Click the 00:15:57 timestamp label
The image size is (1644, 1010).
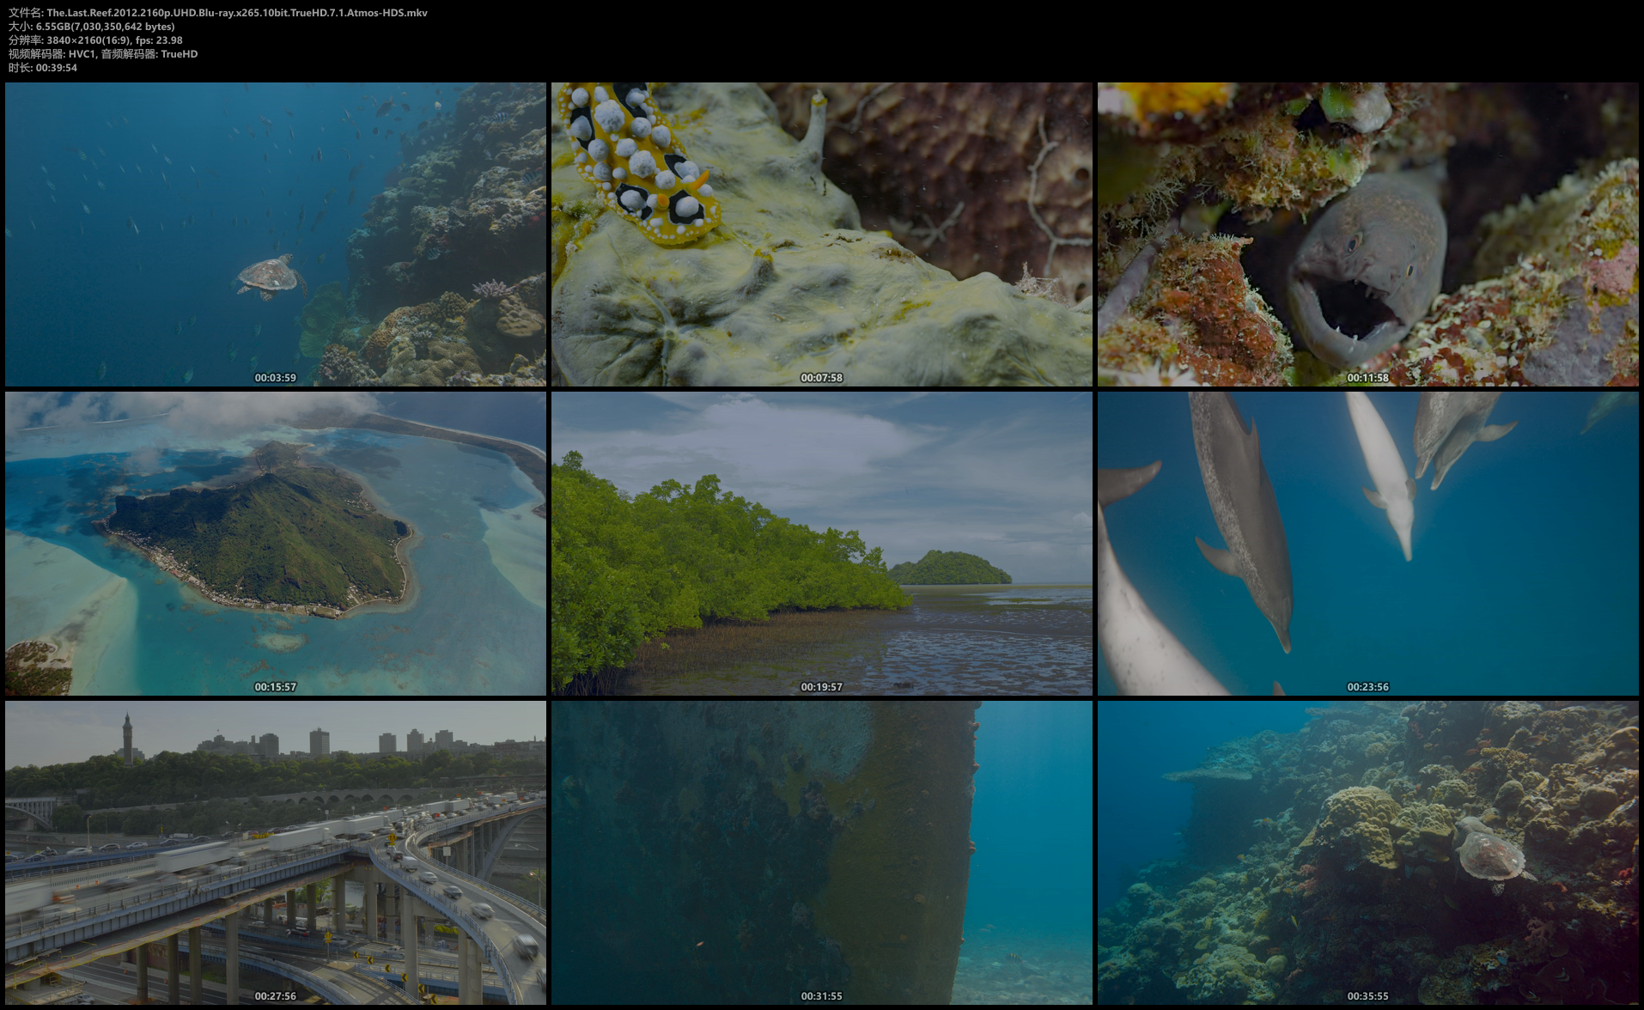point(275,687)
